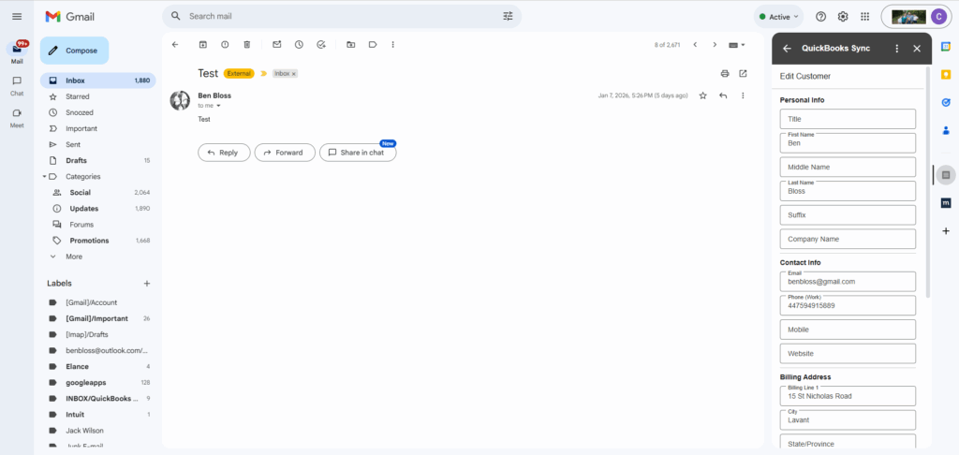Print the Test email
The image size is (959, 455).
click(x=725, y=73)
